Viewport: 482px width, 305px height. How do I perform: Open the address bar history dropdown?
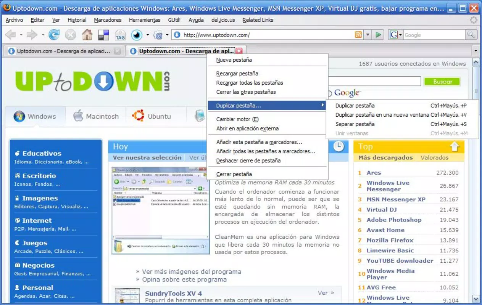[368, 35]
